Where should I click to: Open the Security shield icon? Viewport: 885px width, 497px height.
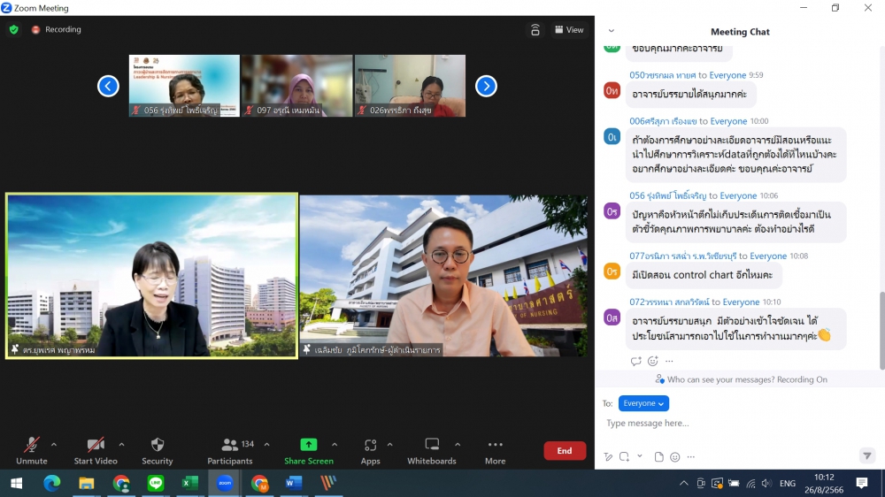pos(158,446)
